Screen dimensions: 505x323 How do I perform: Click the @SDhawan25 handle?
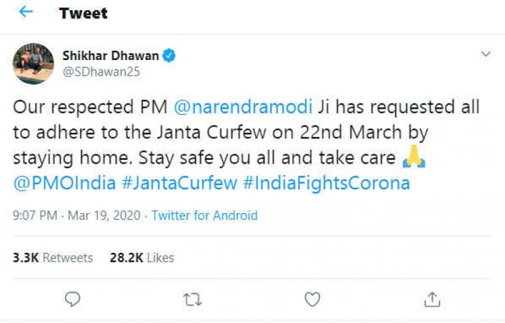pos(101,71)
